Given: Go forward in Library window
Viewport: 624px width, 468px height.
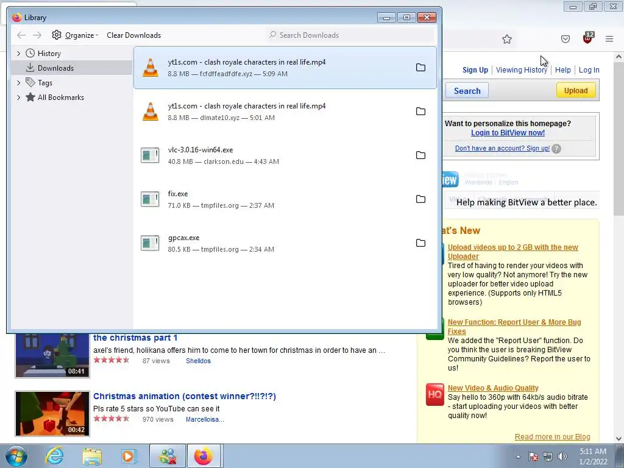Looking at the screenshot, I should 37,35.
